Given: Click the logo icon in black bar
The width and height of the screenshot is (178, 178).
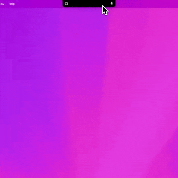Looking at the screenshot, I should click(66, 4).
